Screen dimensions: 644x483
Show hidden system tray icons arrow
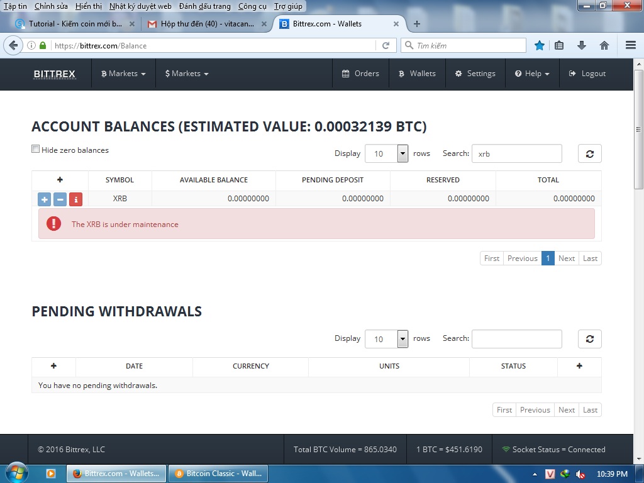(x=535, y=474)
